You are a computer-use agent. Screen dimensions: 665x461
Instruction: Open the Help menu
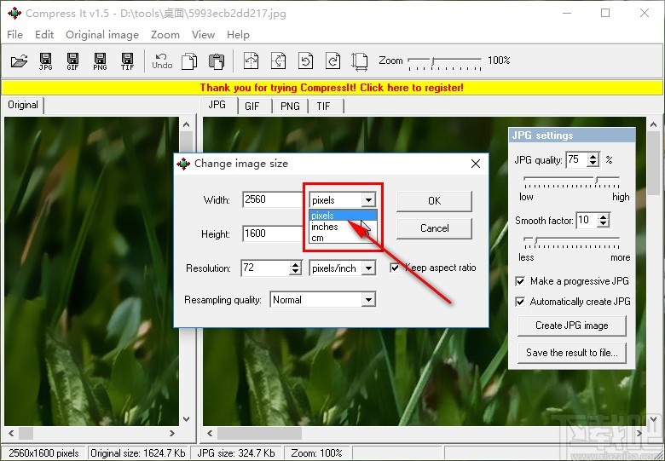tap(238, 35)
